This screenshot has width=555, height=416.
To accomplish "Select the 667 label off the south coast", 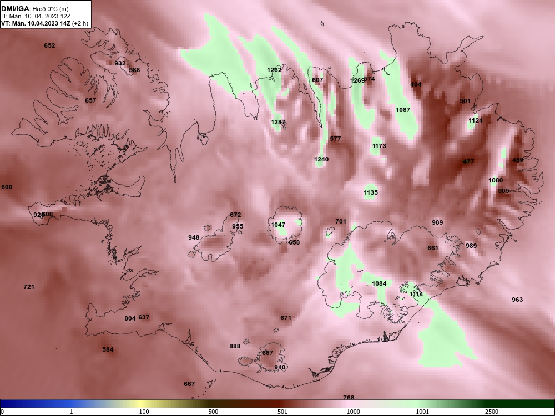I will tap(189, 384).
